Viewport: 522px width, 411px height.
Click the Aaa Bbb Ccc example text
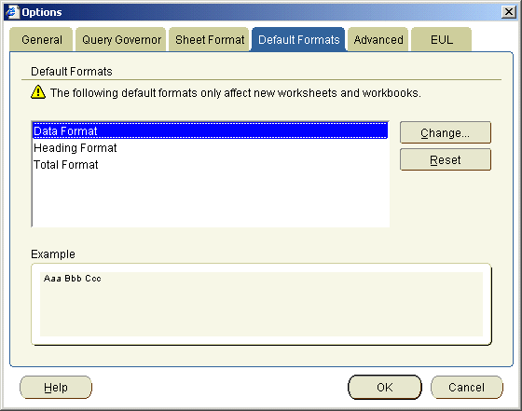[73, 279]
